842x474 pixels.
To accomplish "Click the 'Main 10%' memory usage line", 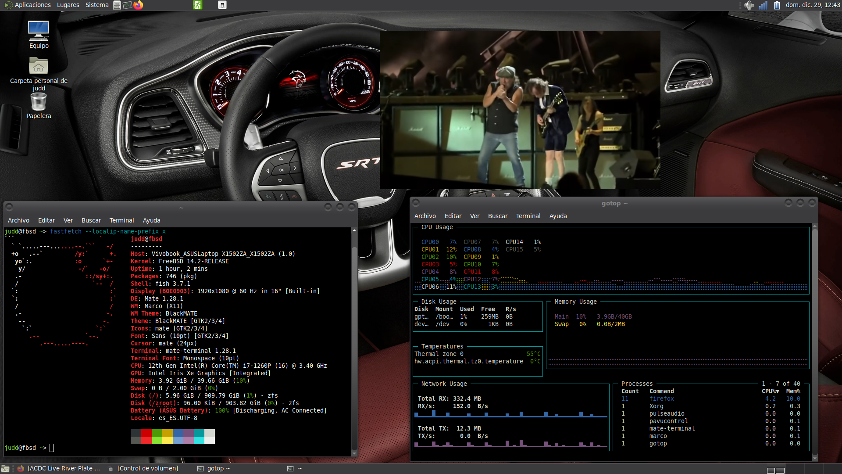I will pos(593,316).
